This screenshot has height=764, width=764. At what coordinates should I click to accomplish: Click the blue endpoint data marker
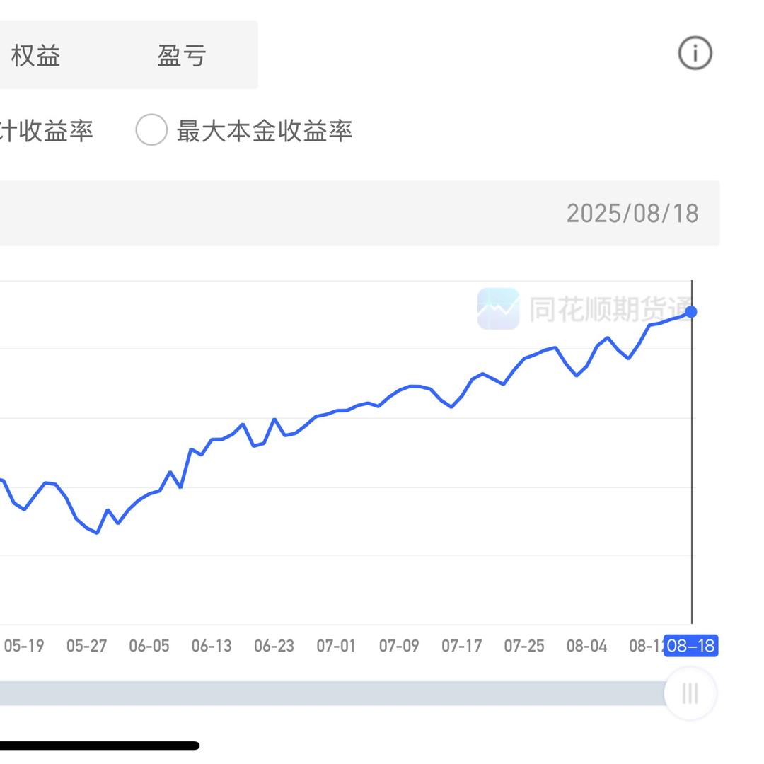tap(691, 312)
